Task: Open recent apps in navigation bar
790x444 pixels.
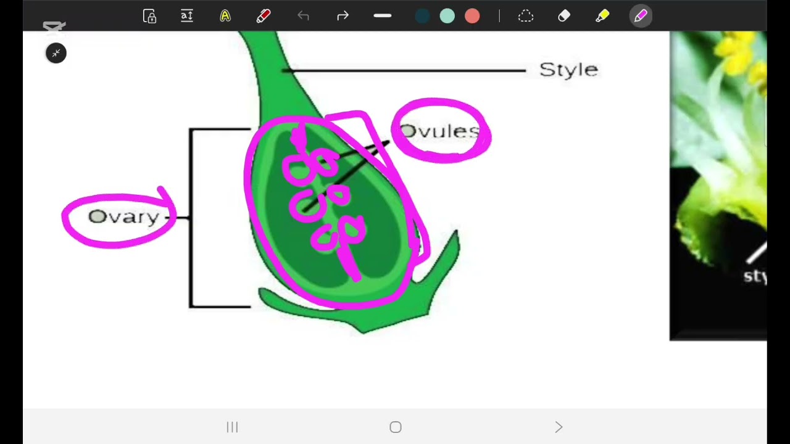Action: pyautogui.click(x=232, y=427)
